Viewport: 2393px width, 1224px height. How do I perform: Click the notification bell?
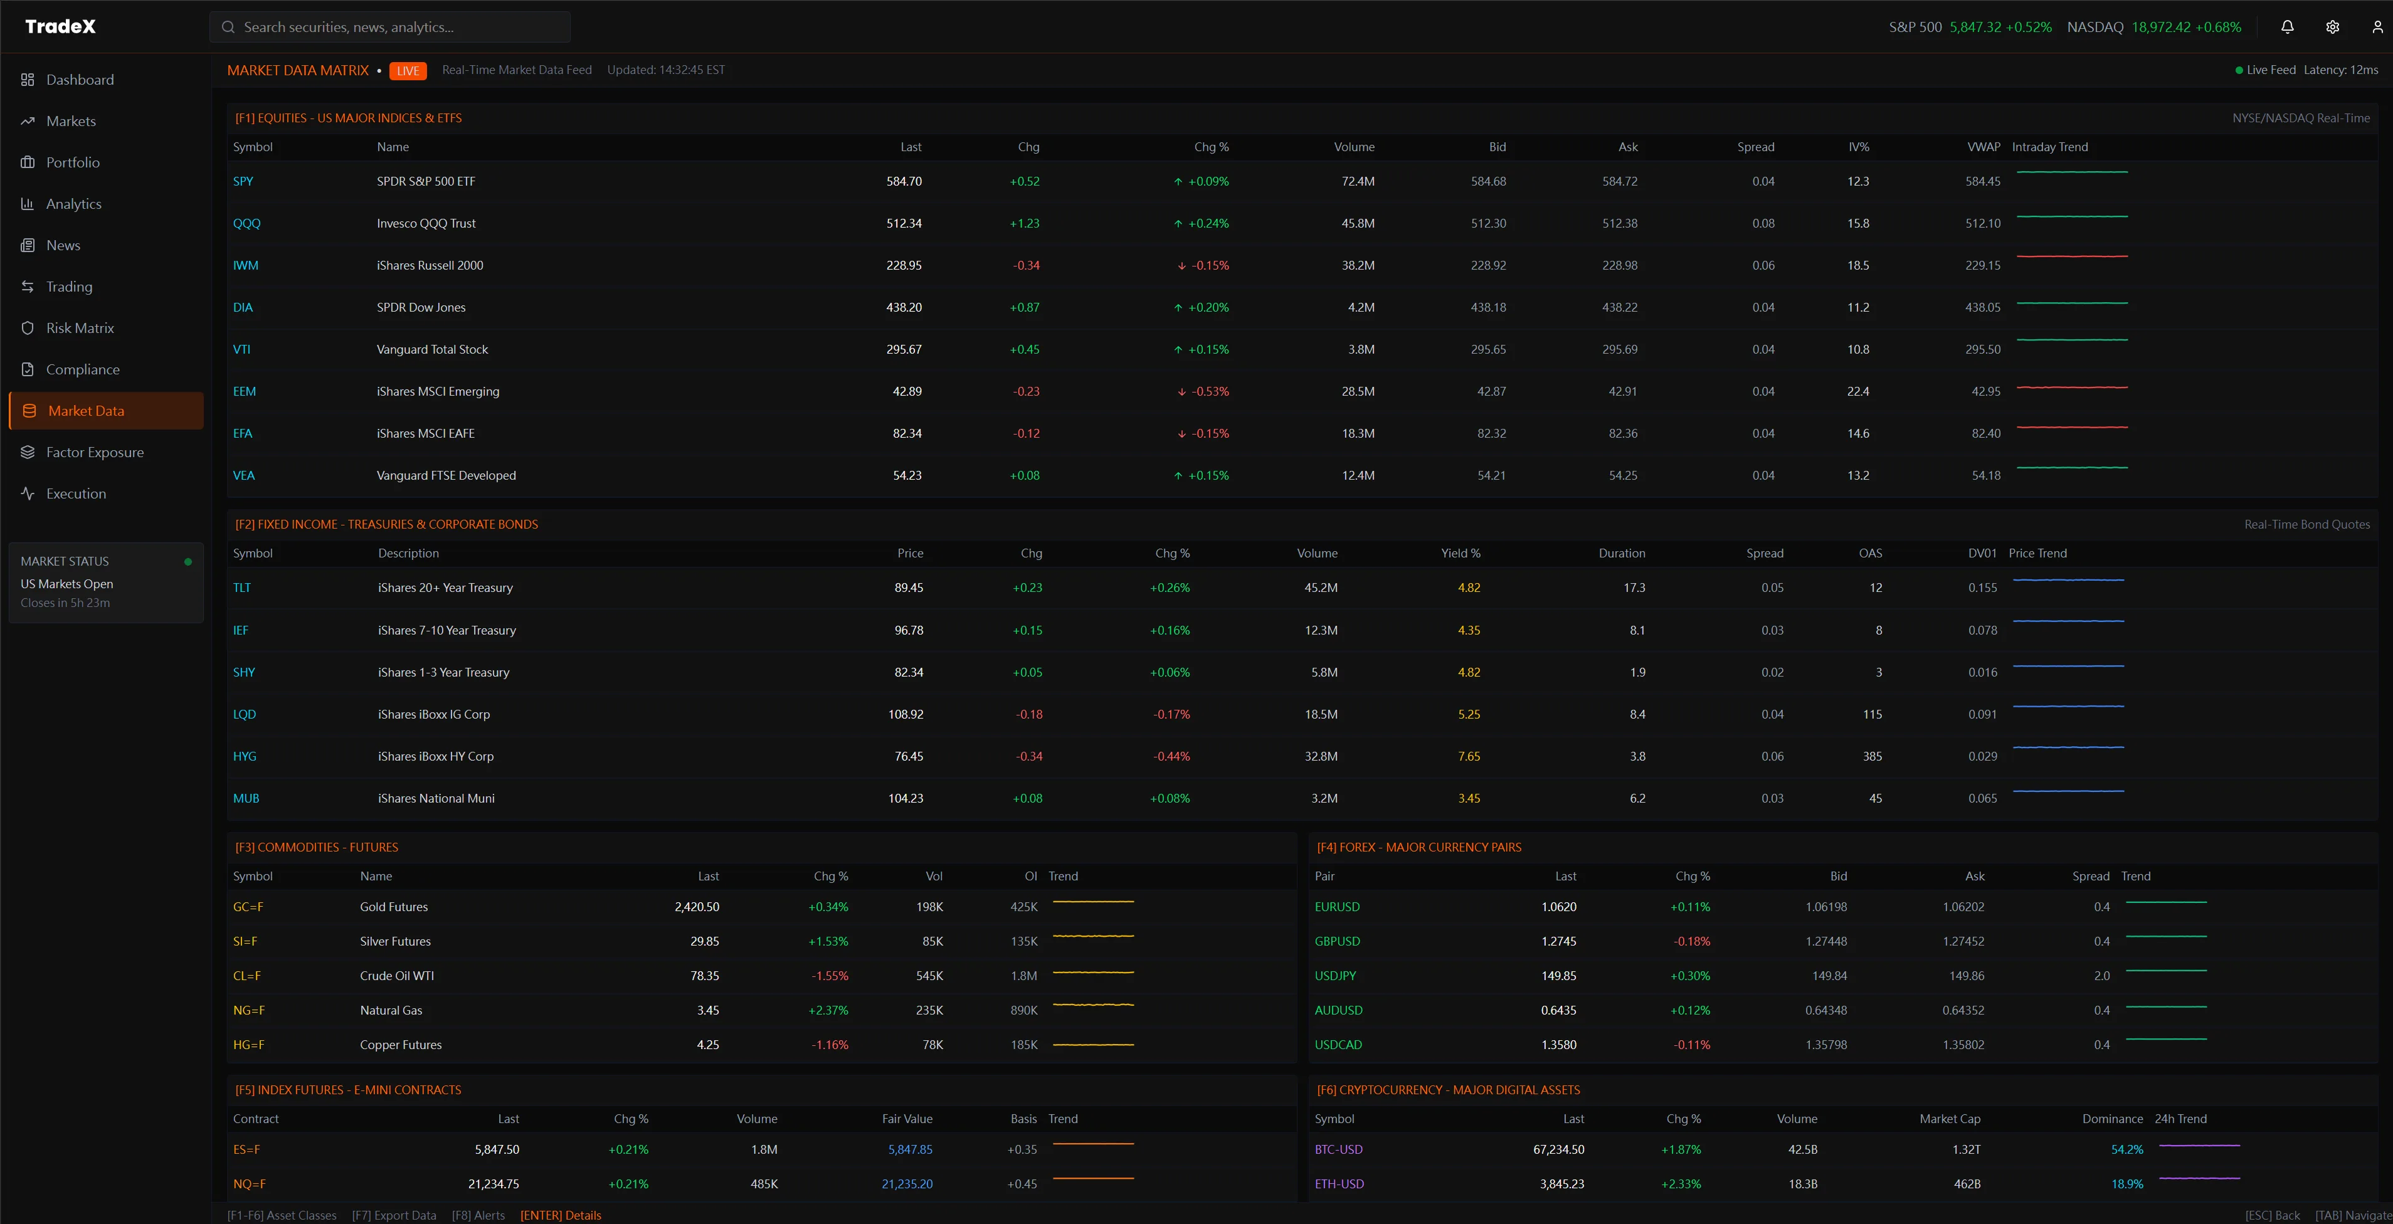[2287, 27]
